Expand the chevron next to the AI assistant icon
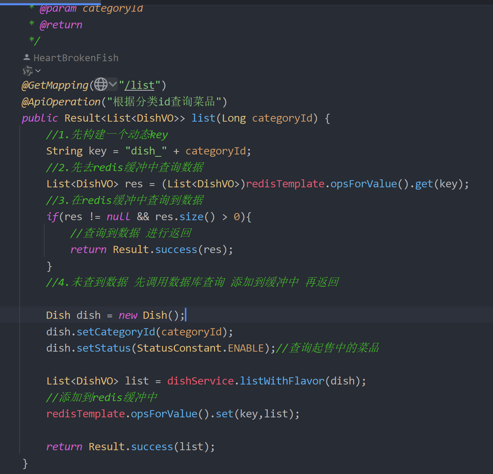Image resolution: width=493 pixels, height=474 pixels. pyautogui.click(x=38, y=71)
